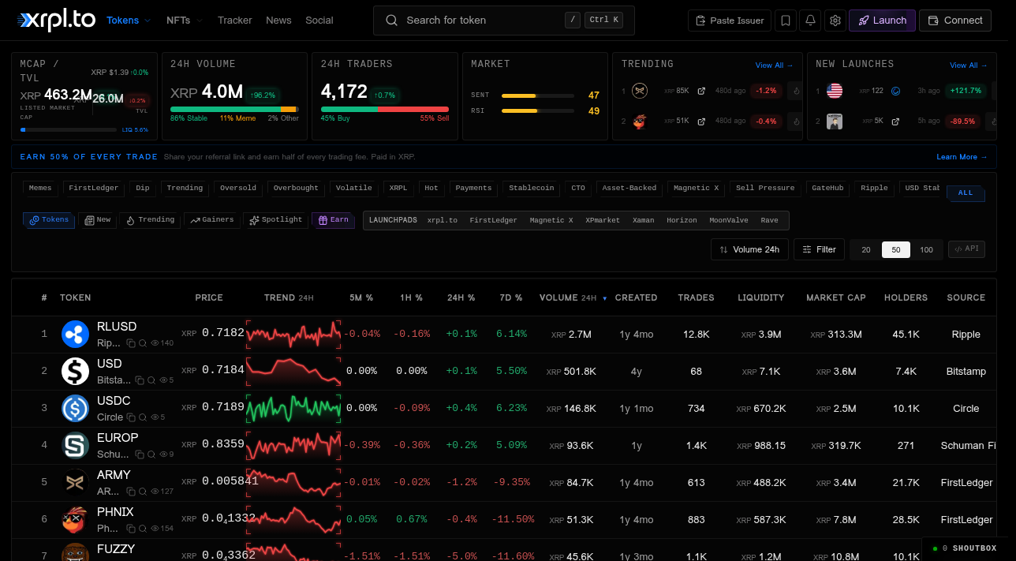Click the second New Launches token avatar

click(x=835, y=122)
